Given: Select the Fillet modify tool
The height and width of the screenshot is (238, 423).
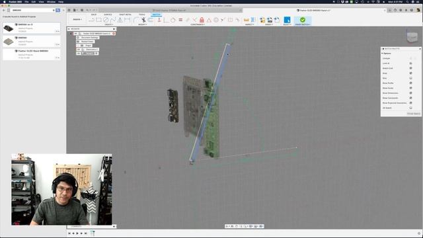Looking at the screenshot, I should (x=136, y=20).
